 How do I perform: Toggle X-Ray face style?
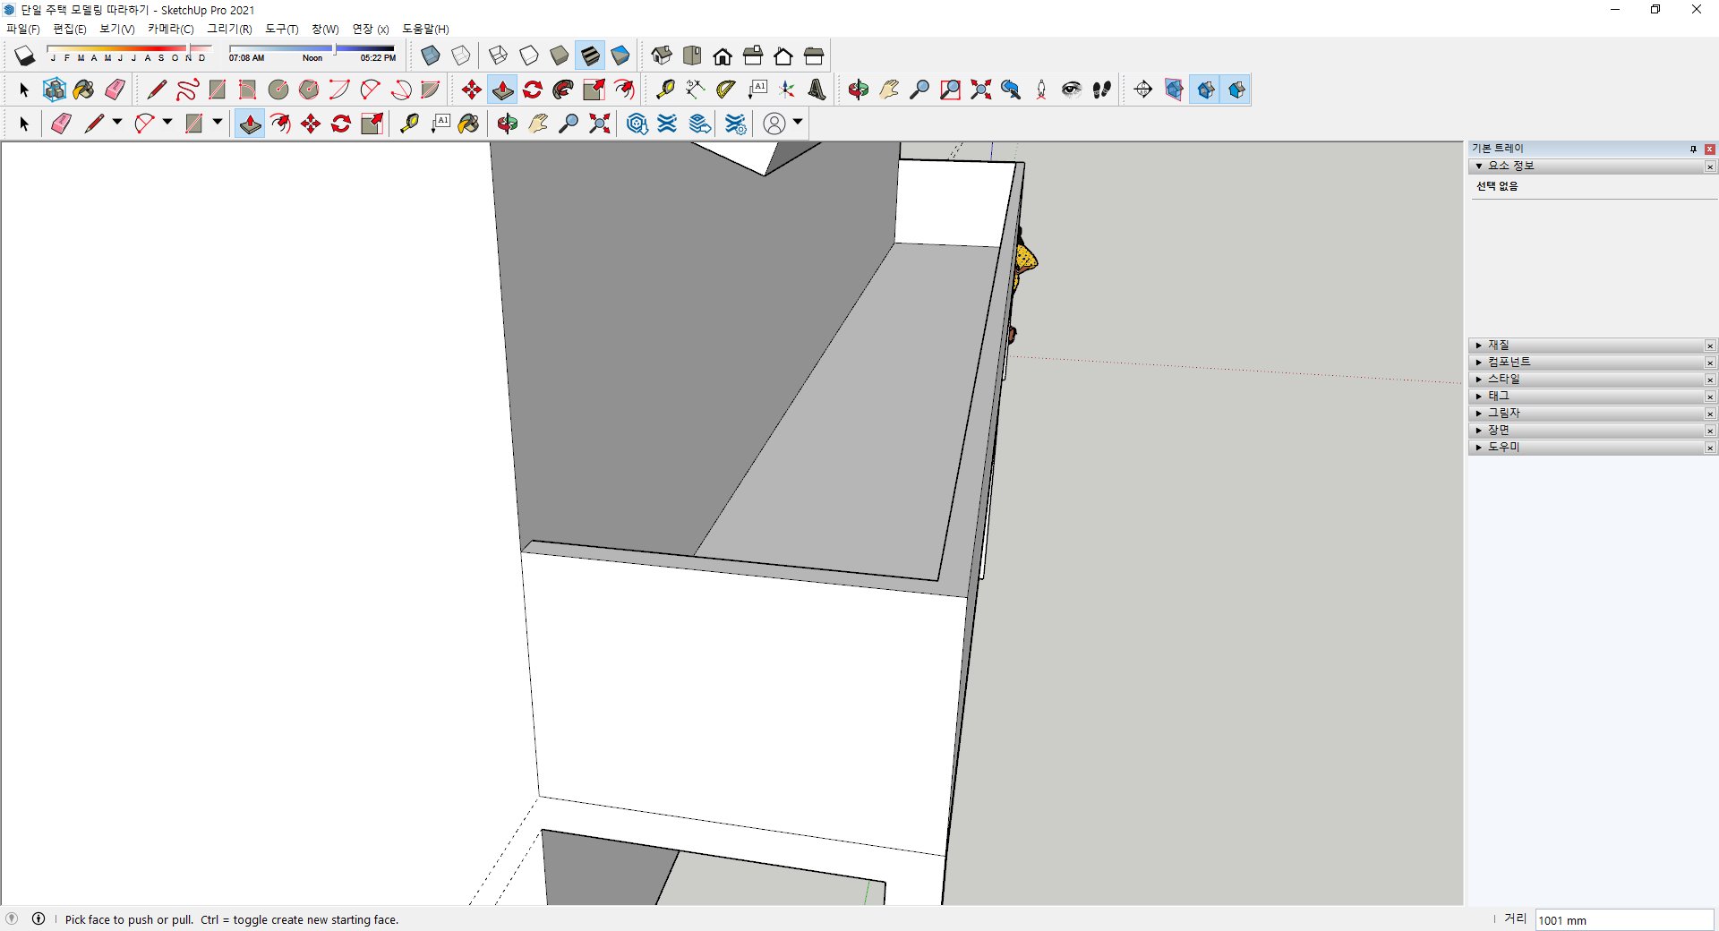[x=431, y=56]
